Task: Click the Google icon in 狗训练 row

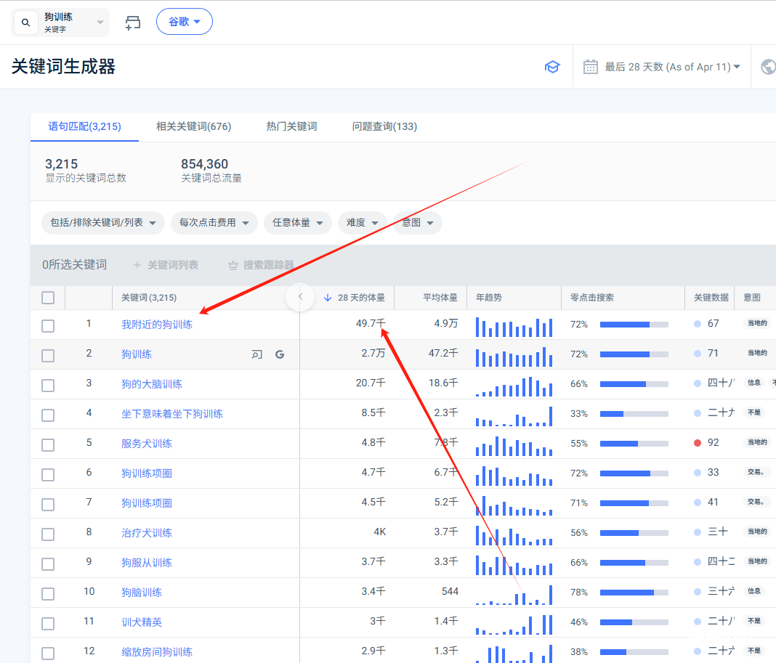Action: 280,354
